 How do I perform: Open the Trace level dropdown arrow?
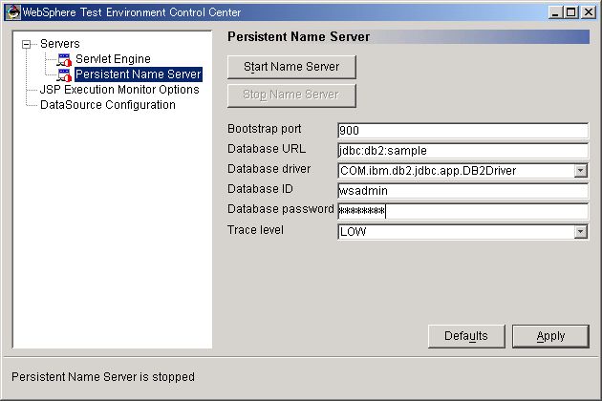[581, 232]
